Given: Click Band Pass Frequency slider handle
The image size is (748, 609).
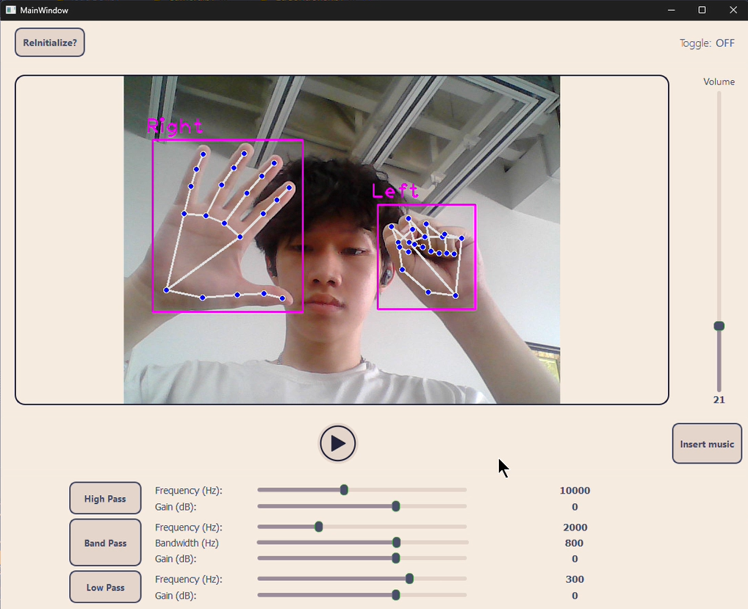Looking at the screenshot, I should [x=319, y=527].
